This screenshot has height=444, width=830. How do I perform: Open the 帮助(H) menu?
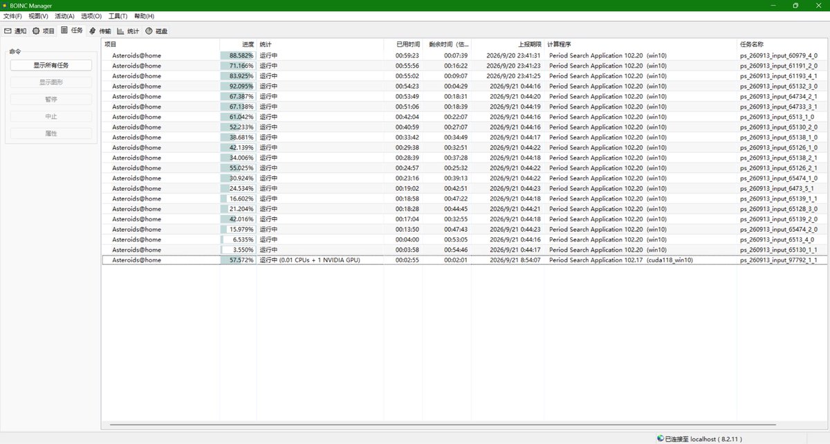point(145,16)
